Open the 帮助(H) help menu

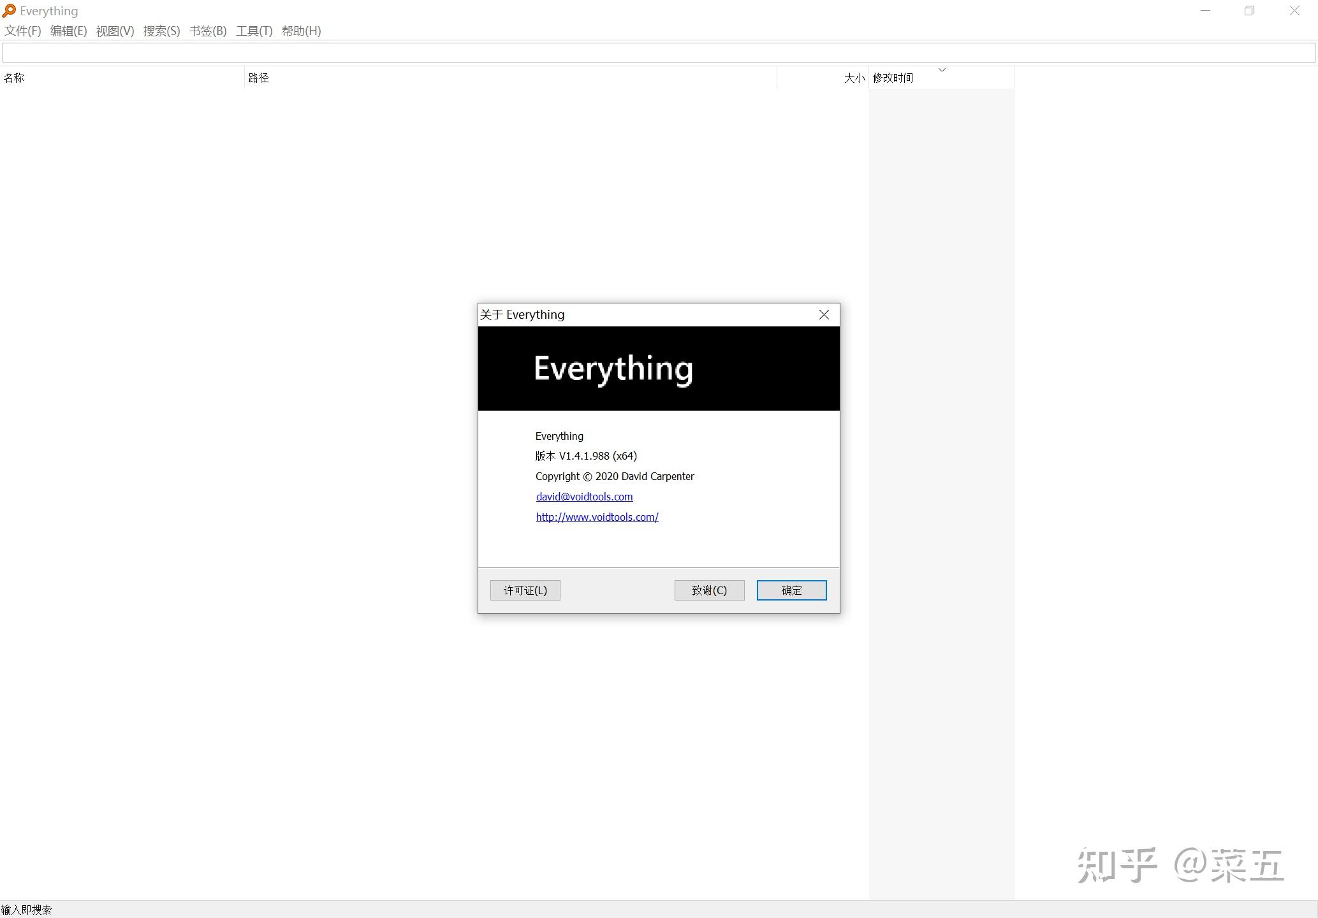pyautogui.click(x=301, y=31)
